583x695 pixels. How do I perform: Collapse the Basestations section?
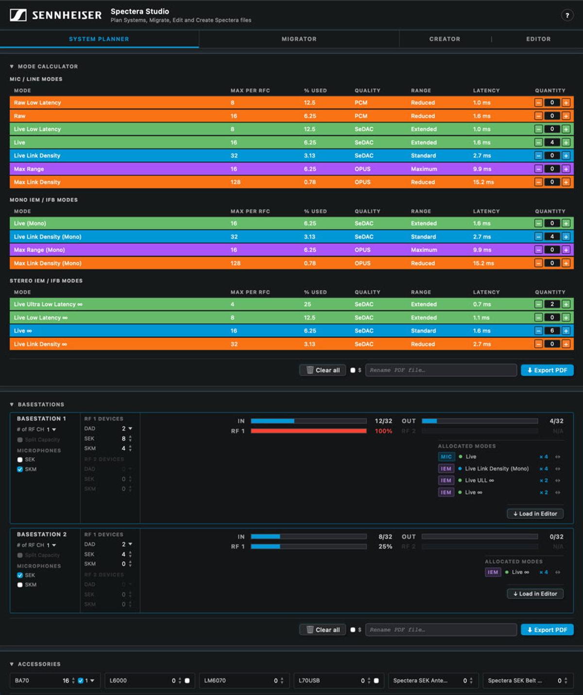click(12, 404)
